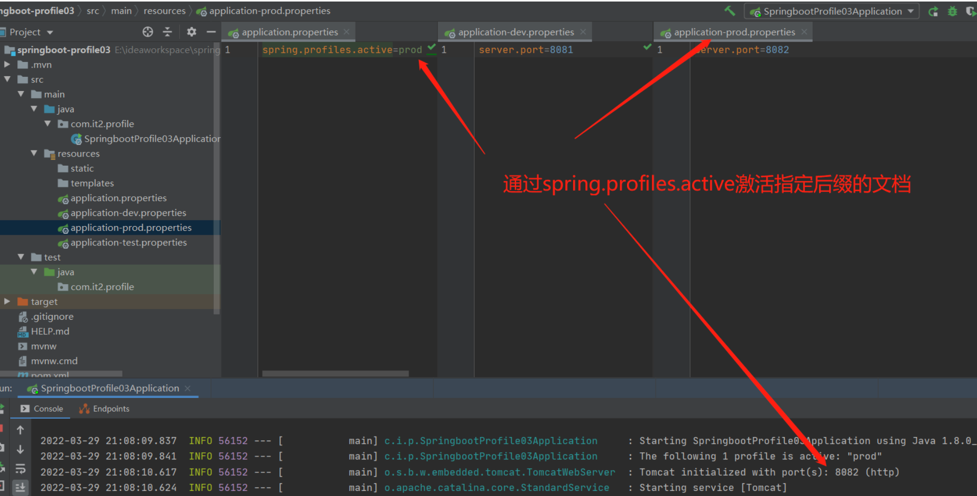Click the src breadcrumb
Screen dimensions: 977x496
93,11
